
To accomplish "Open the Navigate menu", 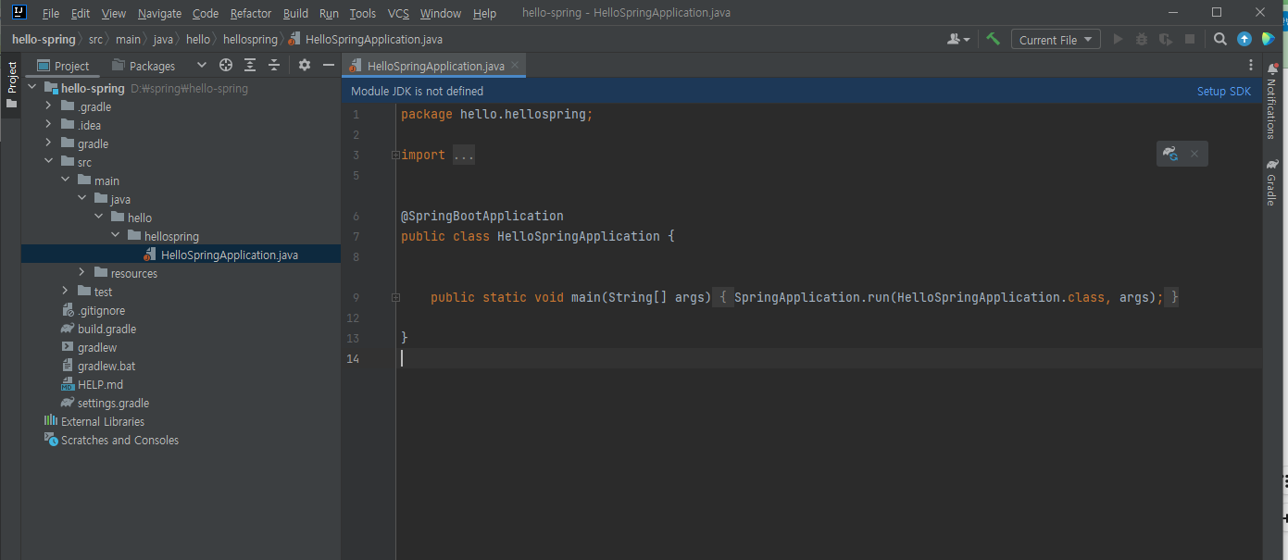I will point(159,14).
